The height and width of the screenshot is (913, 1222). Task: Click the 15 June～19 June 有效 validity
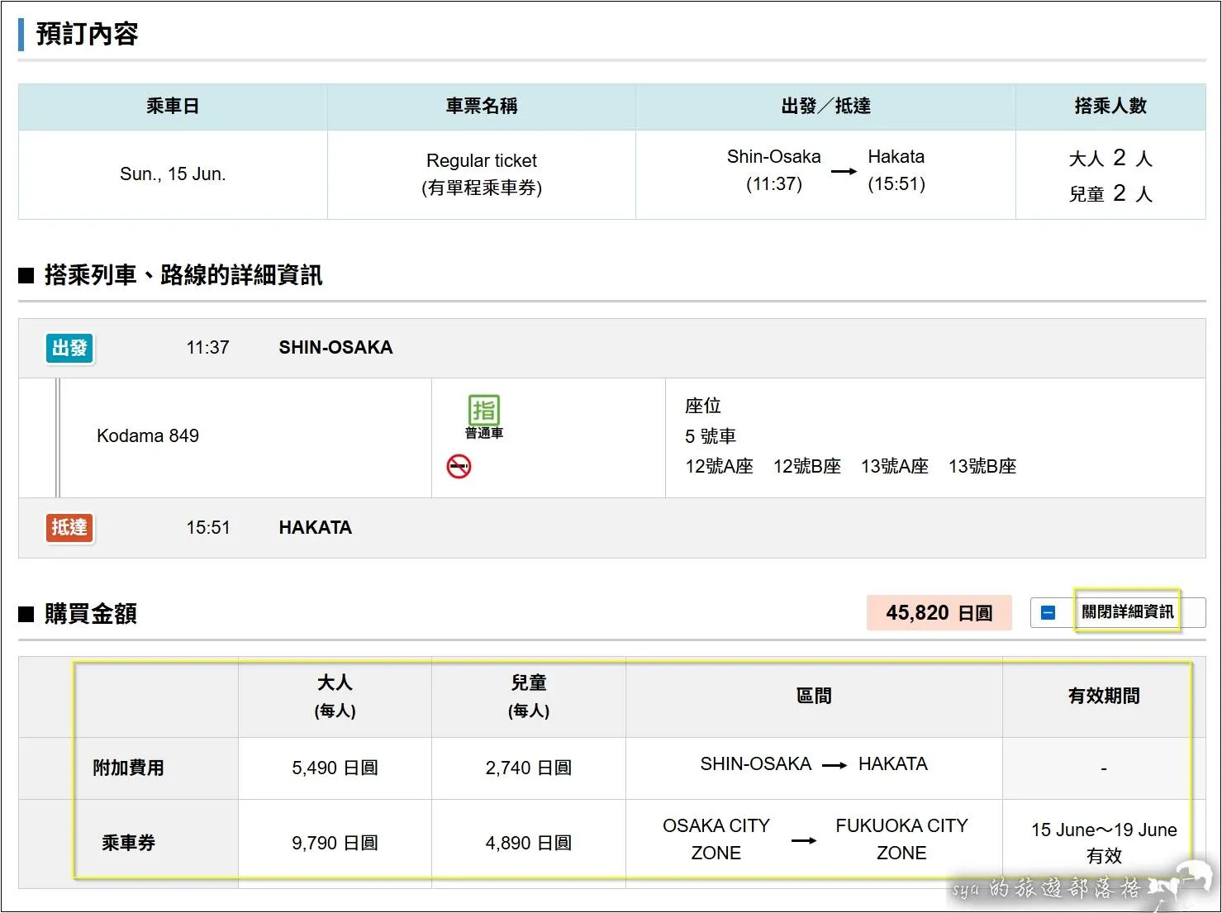(x=1104, y=843)
